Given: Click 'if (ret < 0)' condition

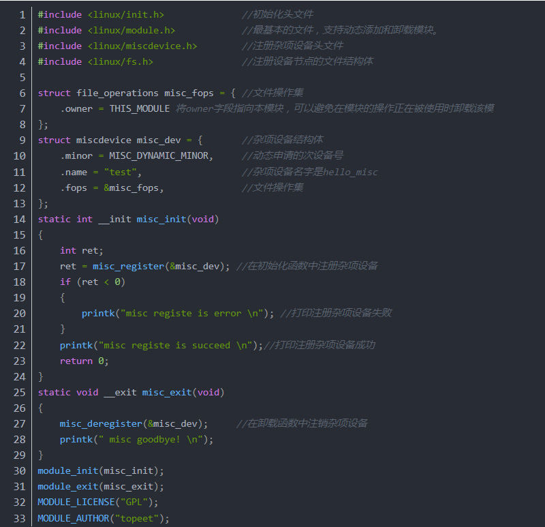Looking at the screenshot, I should click(x=93, y=282).
